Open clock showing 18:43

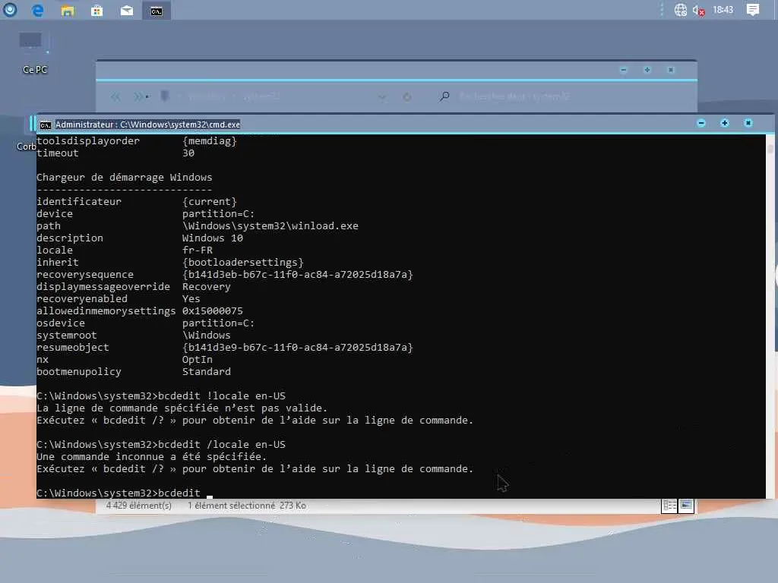tap(723, 9)
